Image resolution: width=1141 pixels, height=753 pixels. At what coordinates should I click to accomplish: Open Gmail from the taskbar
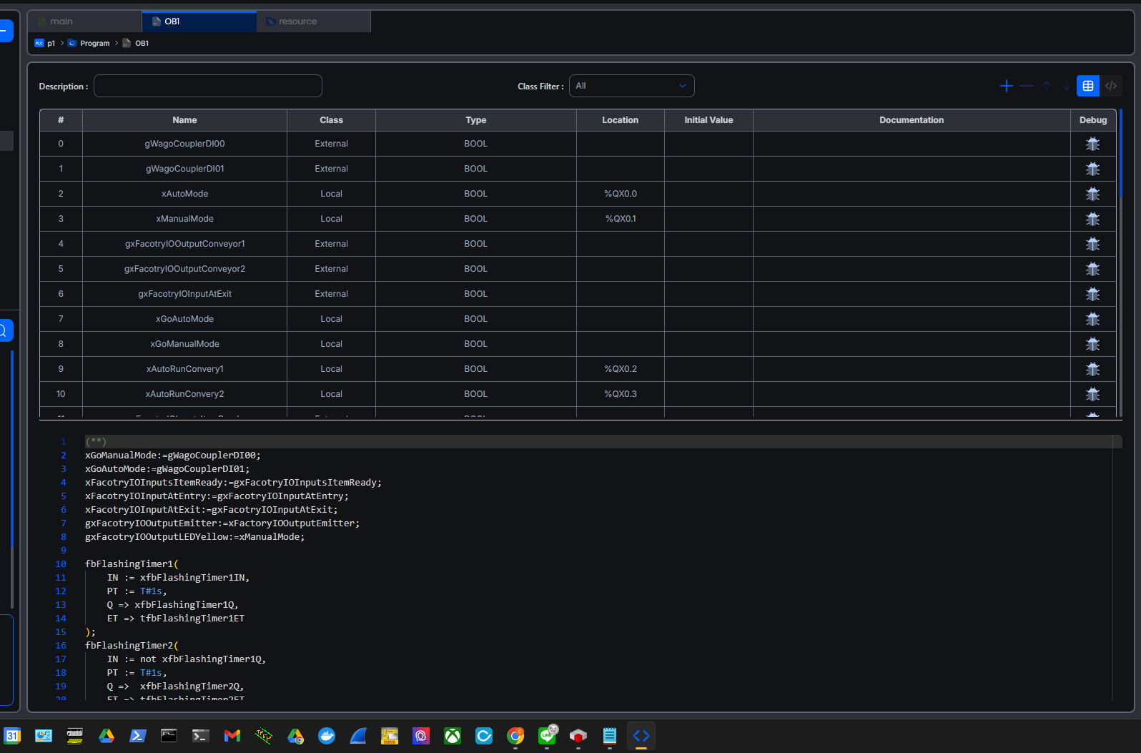pyautogui.click(x=232, y=736)
